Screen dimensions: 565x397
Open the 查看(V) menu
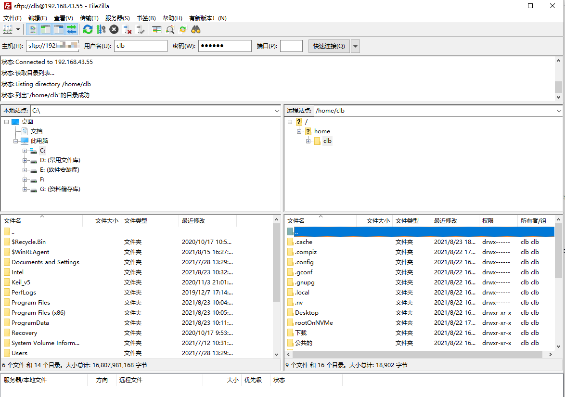64,18
